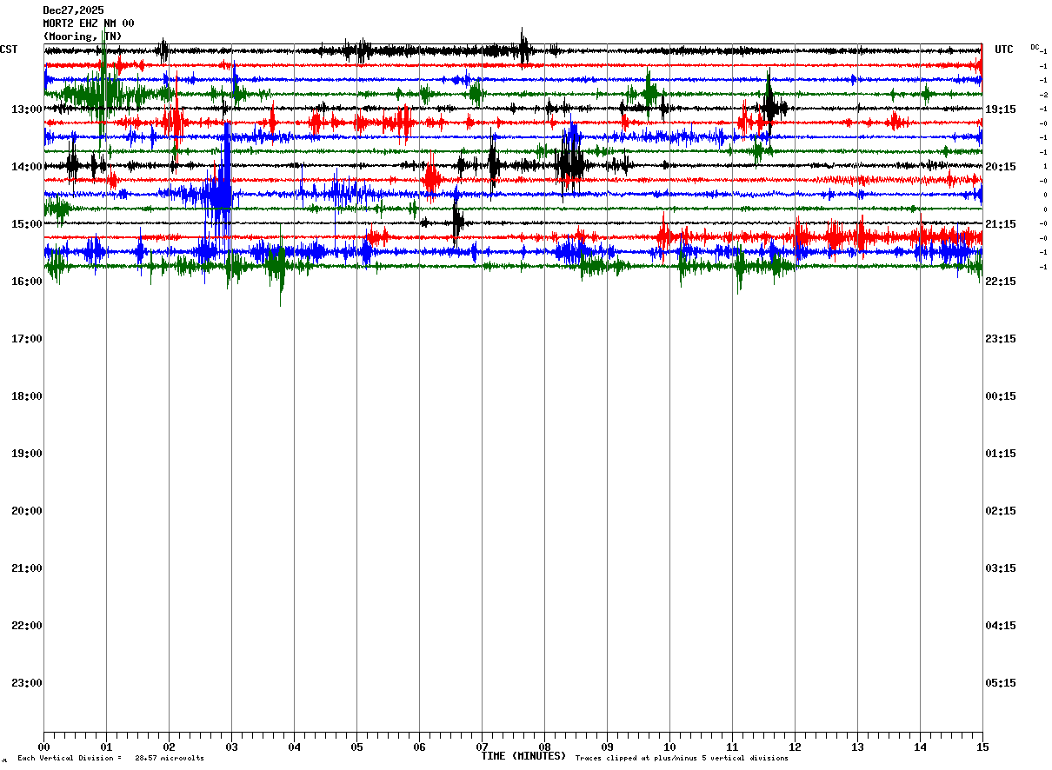The height and width of the screenshot is (770, 1052).
Task: Select the Traces clipped footnote text
Action: click(x=682, y=759)
